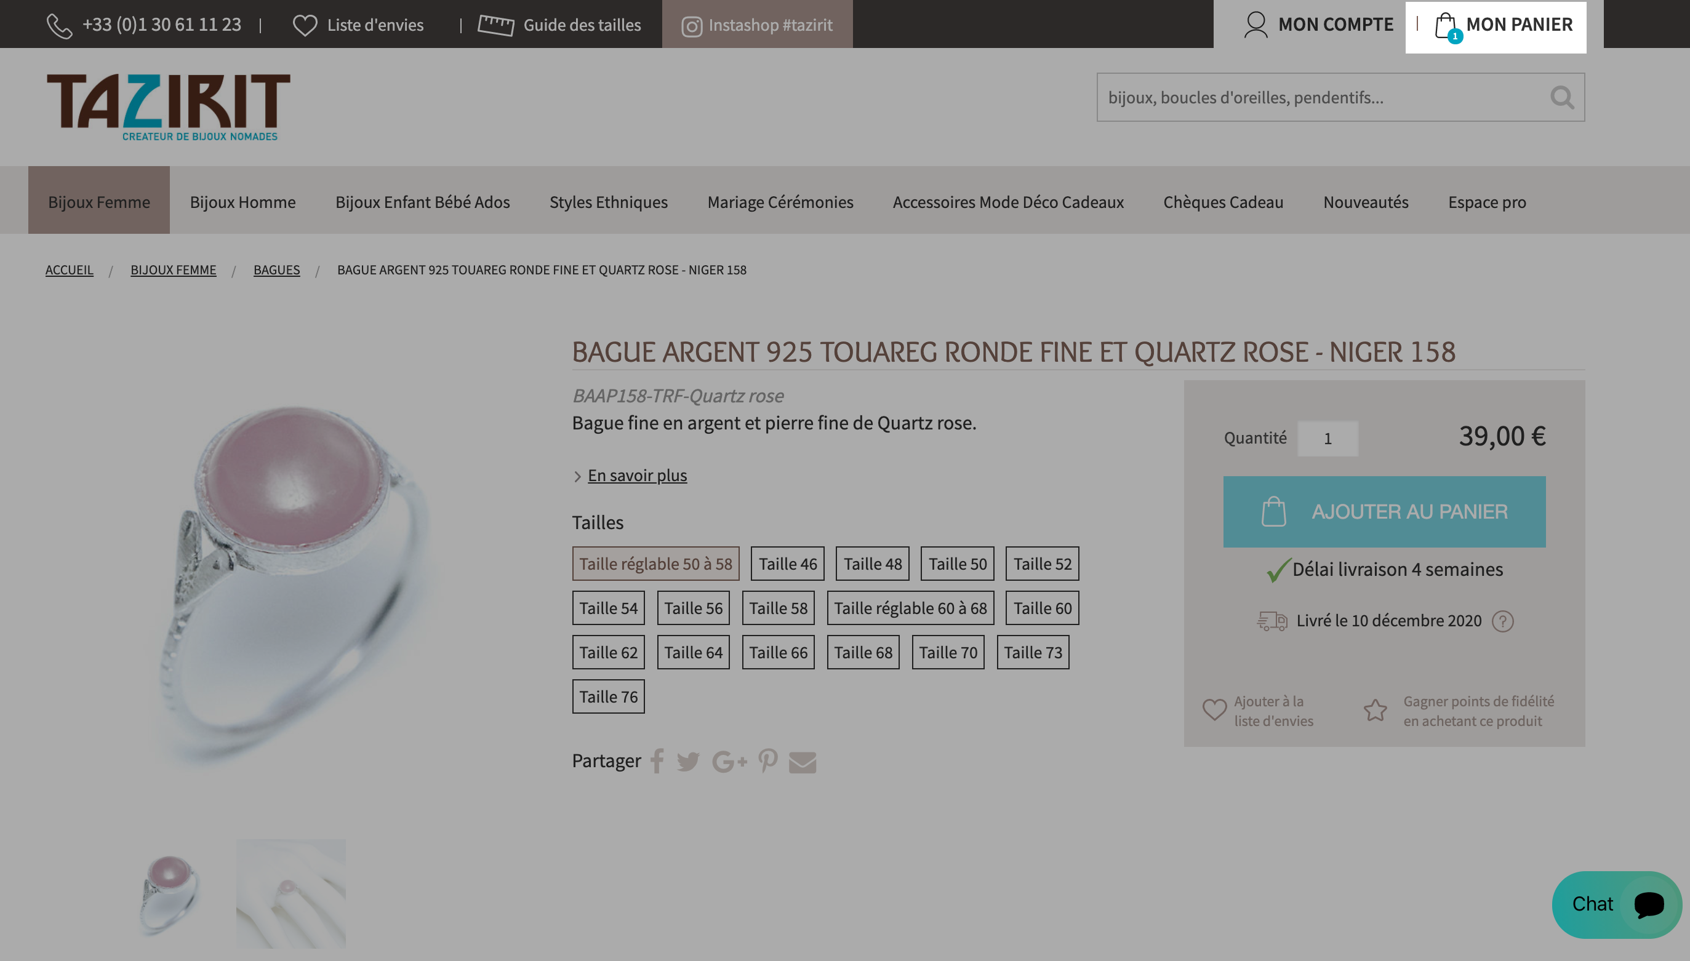Open the delivery date help question mark
Screen dimensions: 1690x961
1502,621
